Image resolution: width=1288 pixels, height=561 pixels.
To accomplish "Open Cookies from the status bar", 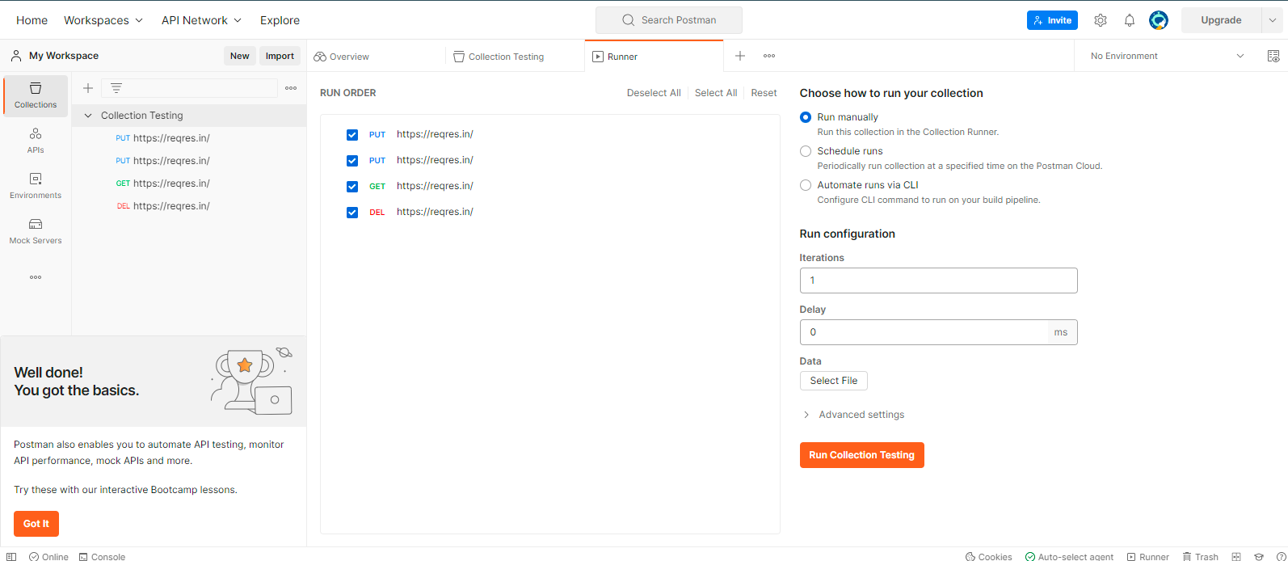I will (x=988, y=556).
